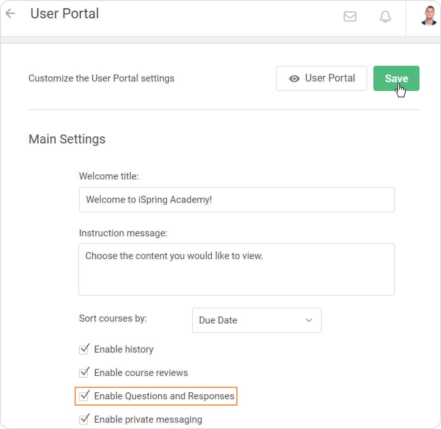Click the user profile avatar photo
This screenshot has height=429, width=441.
429,16
